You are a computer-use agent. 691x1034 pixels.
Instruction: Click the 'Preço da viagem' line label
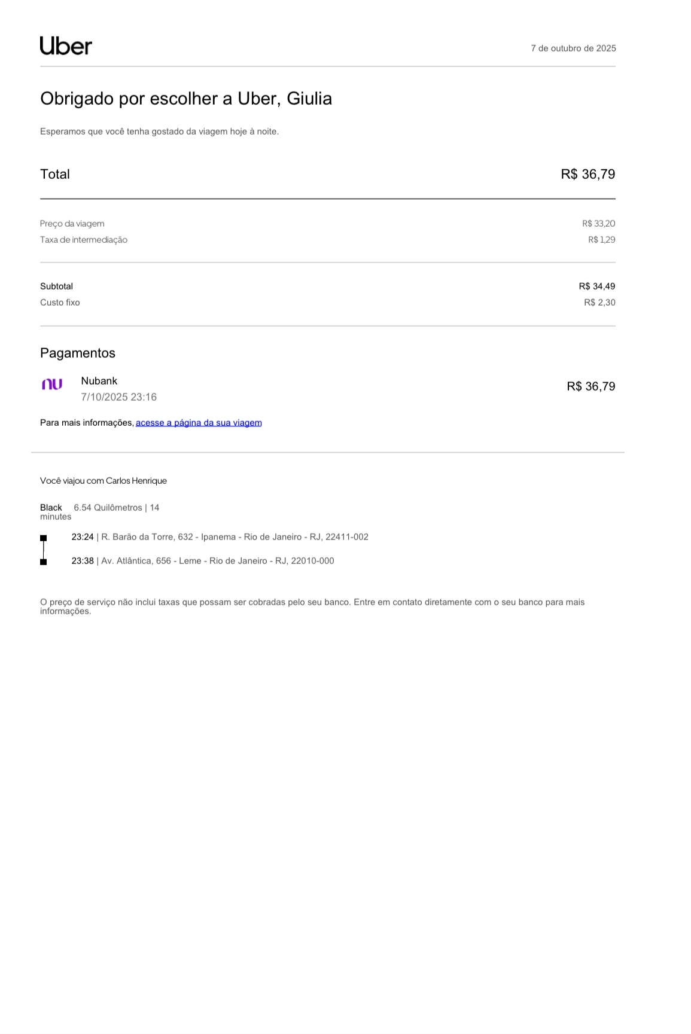[72, 224]
